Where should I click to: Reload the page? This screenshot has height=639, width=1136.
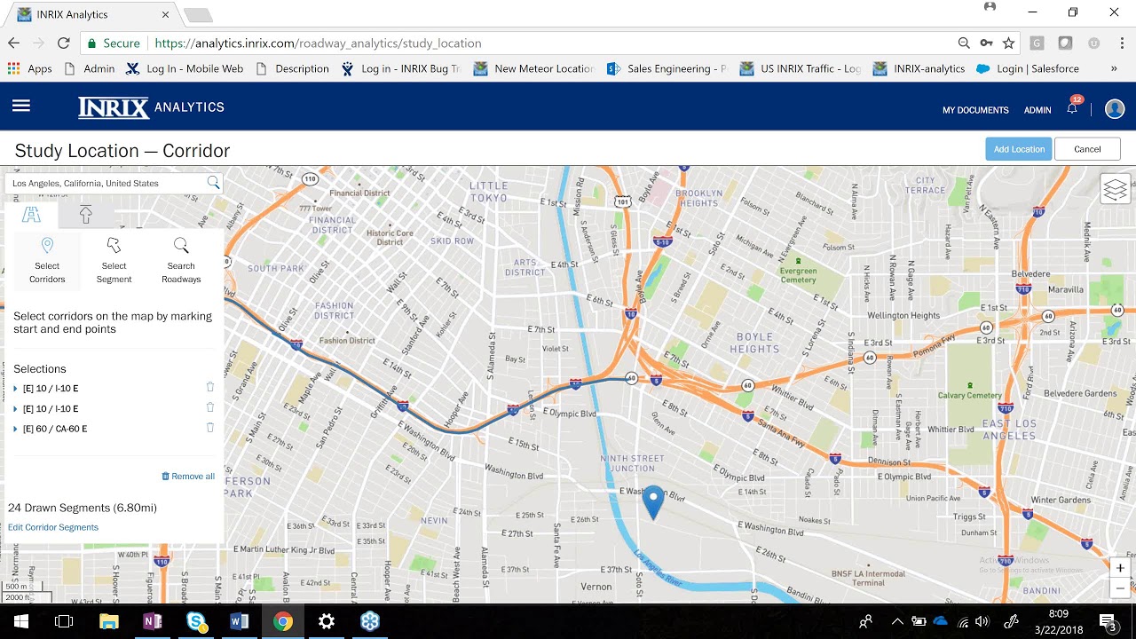pyautogui.click(x=64, y=43)
